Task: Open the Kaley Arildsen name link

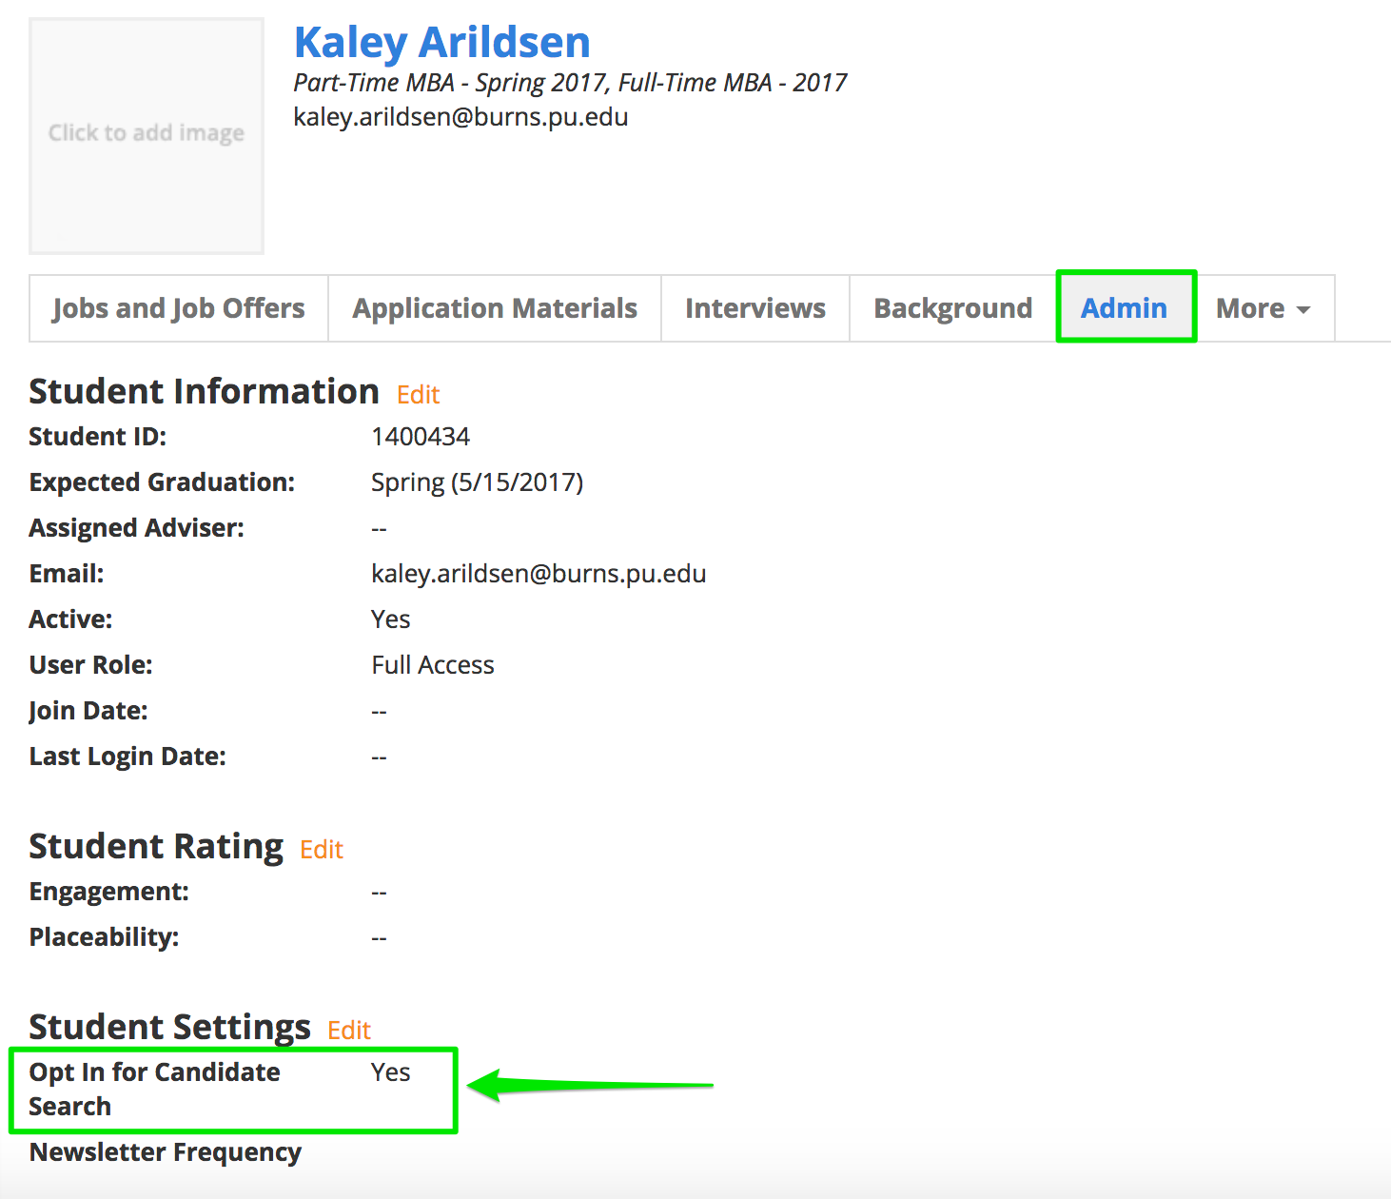Action: 441,42
